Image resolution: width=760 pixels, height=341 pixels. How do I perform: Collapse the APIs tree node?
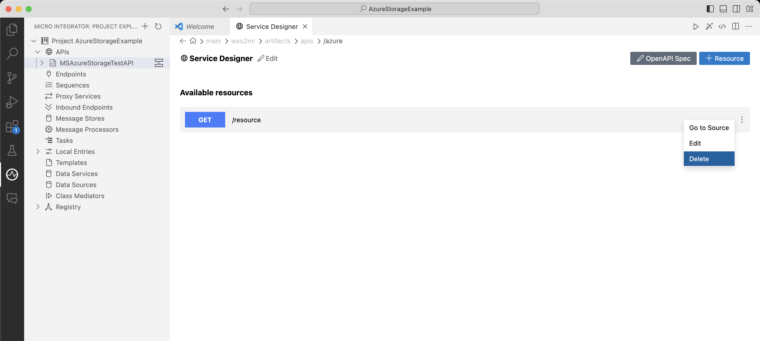(x=37, y=52)
